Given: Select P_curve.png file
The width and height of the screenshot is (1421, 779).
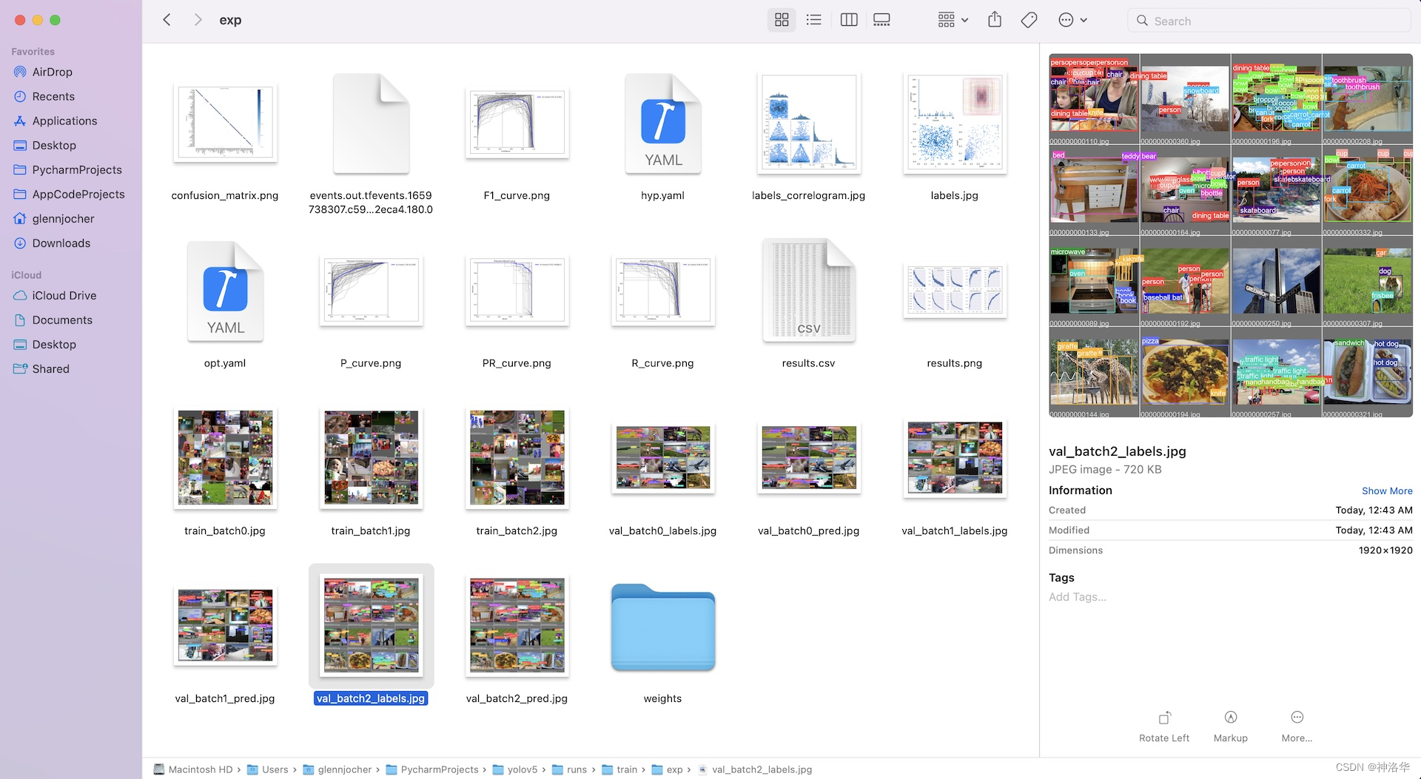Looking at the screenshot, I should click(371, 291).
